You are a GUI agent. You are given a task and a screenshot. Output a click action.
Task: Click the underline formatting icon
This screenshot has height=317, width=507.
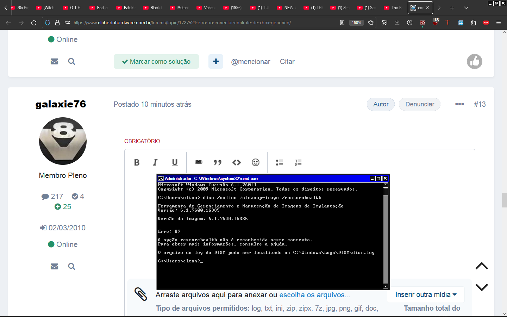pos(175,162)
